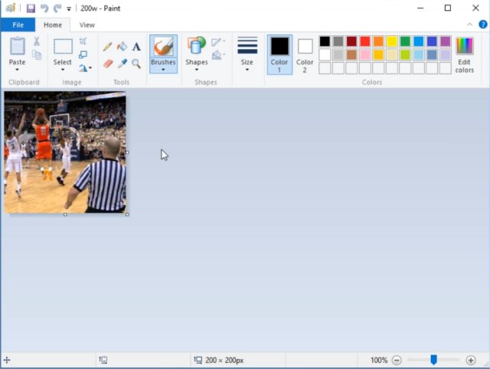Choose the red color swatch
Image resolution: width=490 pixels, height=369 pixels.
(x=365, y=41)
